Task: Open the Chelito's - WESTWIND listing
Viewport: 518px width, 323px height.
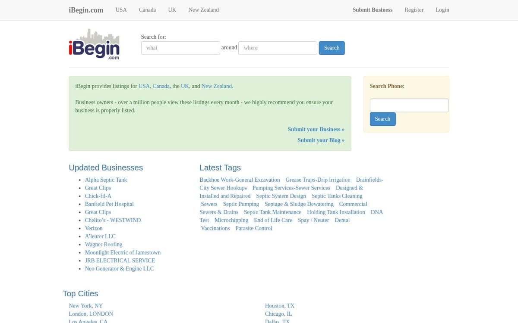Action: (113, 220)
